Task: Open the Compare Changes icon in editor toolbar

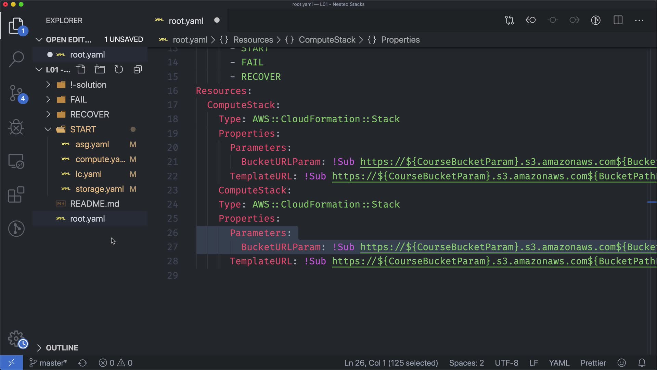Action: (x=509, y=20)
